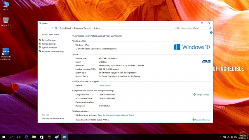
Task: Click the System window taskbar button
Action: 65,137
